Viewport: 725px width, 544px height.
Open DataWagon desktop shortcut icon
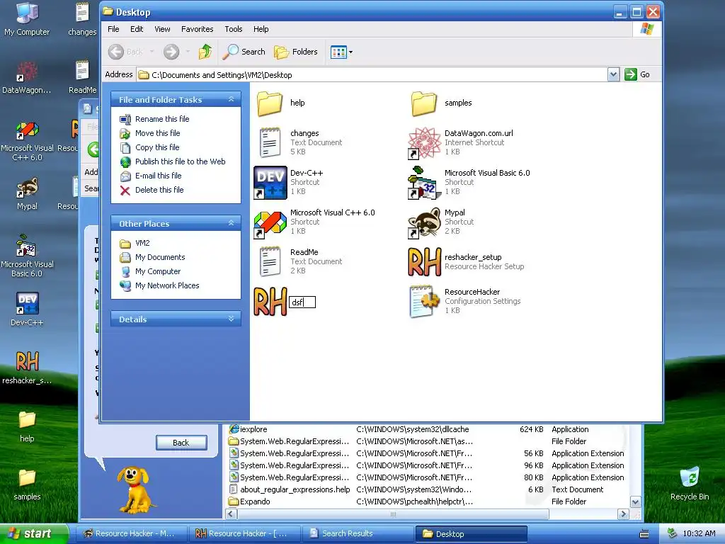pyautogui.click(x=27, y=78)
